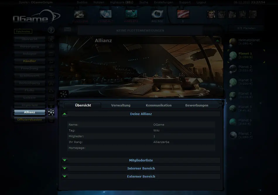278x195 pixels.
Task: Select Planet 6 in the planet list
Action: click(246, 122)
